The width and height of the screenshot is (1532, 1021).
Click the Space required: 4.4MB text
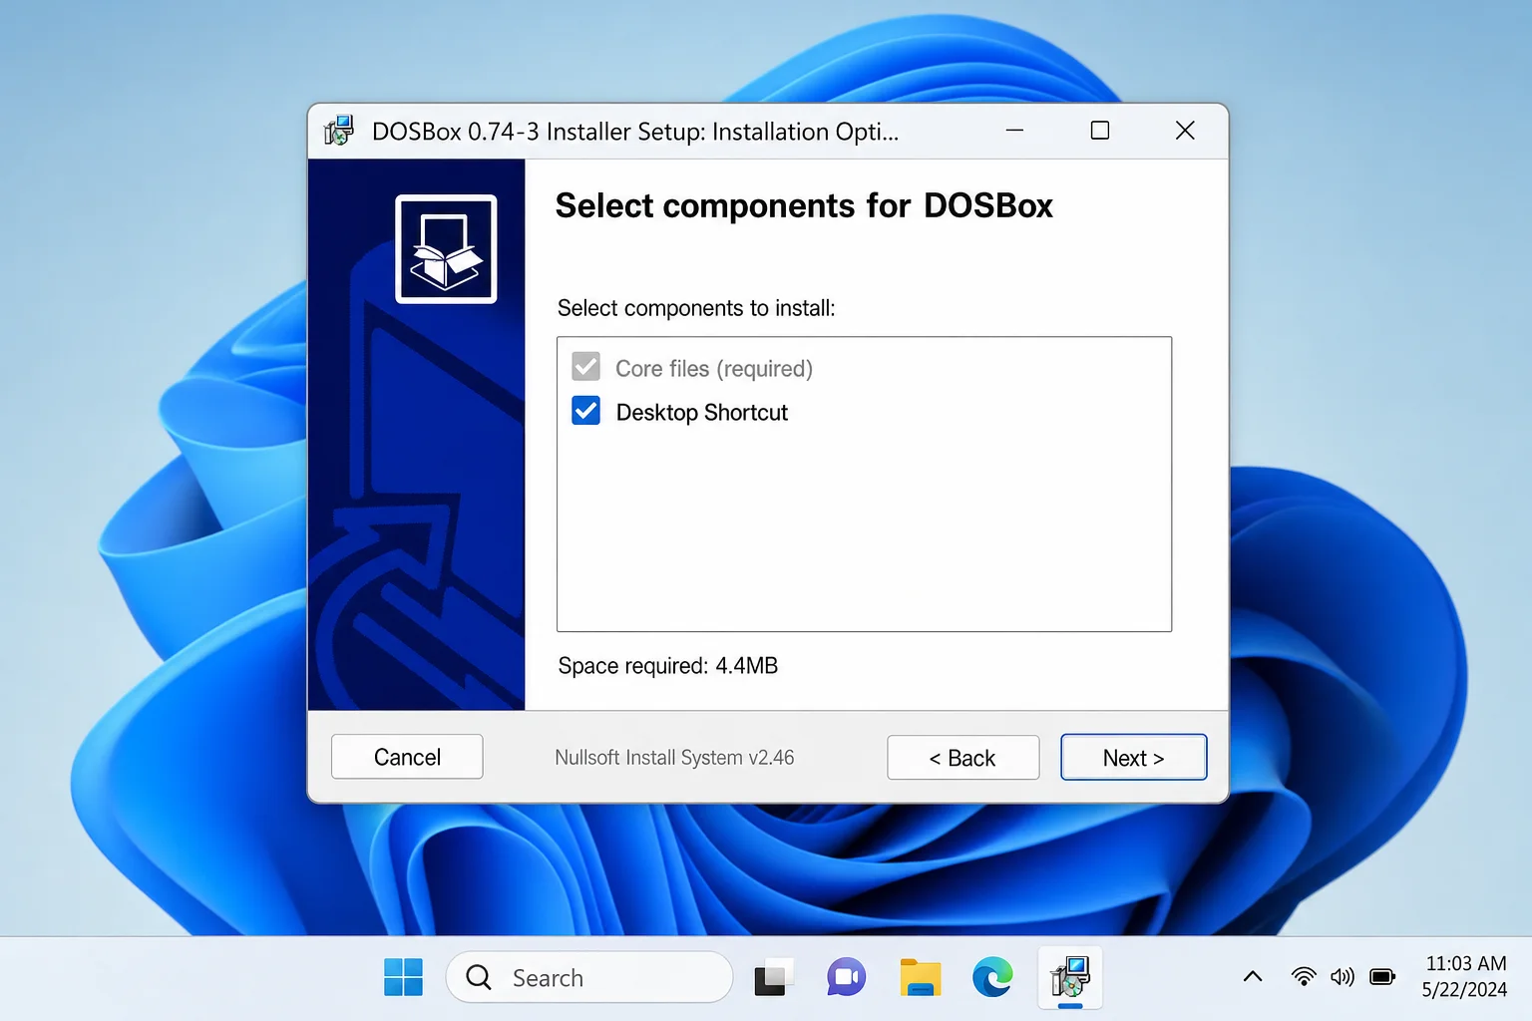[667, 666]
